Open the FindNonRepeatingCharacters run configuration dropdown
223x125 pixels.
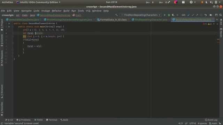[141, 15]
